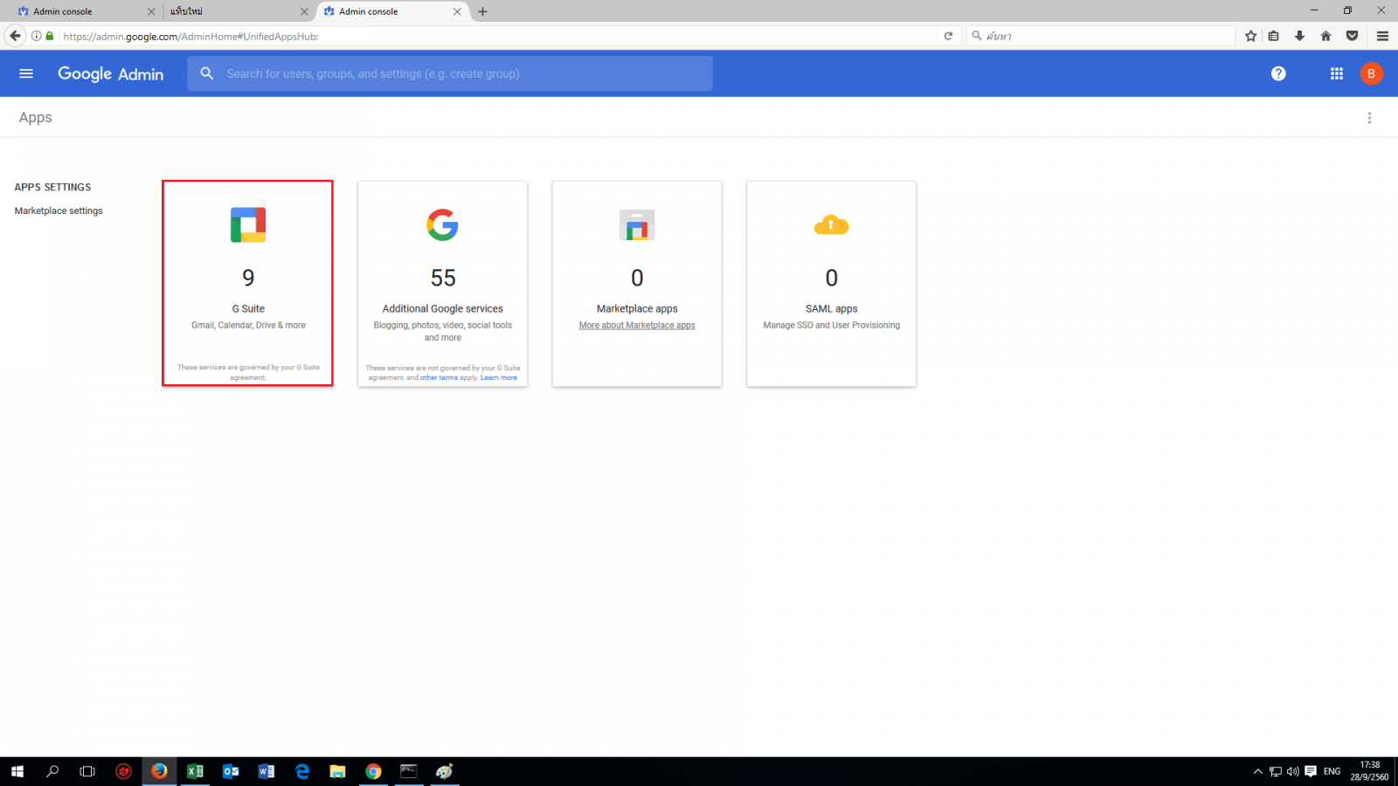Open the SAML apps card title
The width and height of the screenshot is (1398, 786).
[832, 308]
